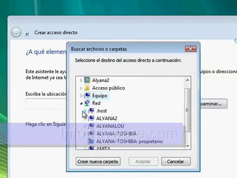
Task: Select the ALYANA-TOSHIBA entry
Action: tap(117, 133)
